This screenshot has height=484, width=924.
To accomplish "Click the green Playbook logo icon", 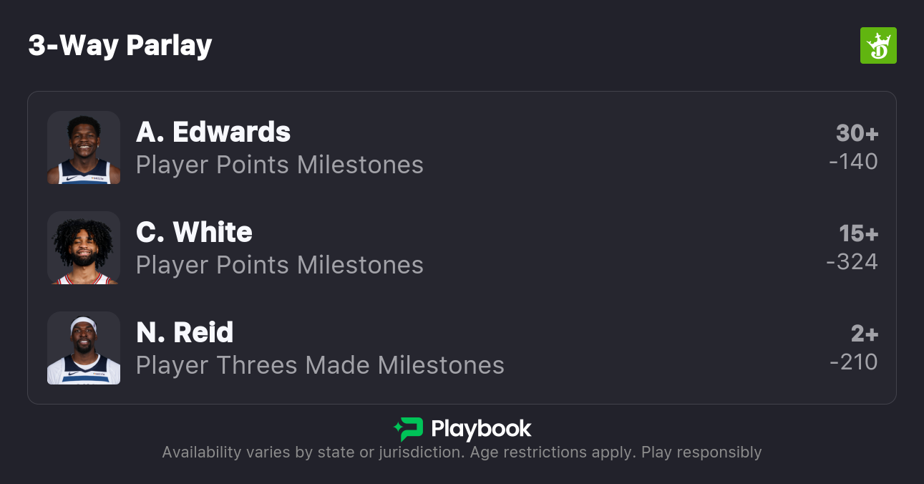I will [x=409, y=429].
